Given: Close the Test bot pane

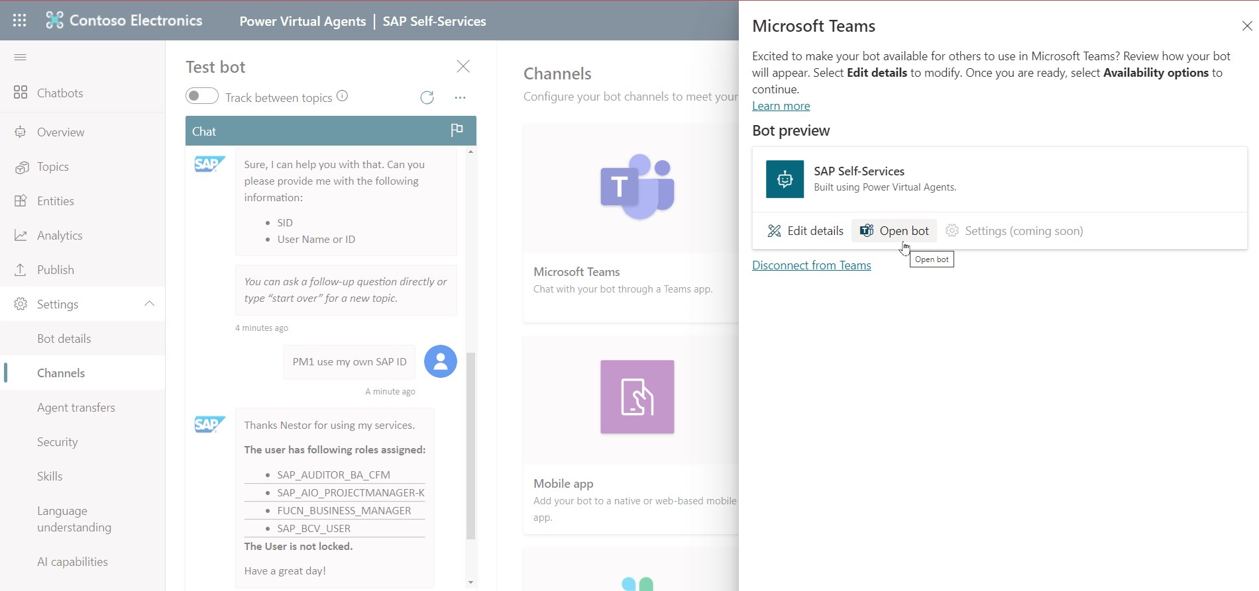Looking at the screenshot, I should click(x=463, y=66).
